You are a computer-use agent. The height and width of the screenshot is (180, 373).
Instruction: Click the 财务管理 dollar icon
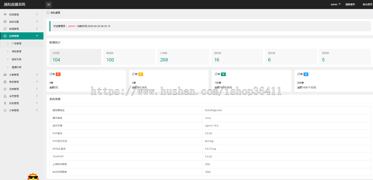click(x=5, y=103)
